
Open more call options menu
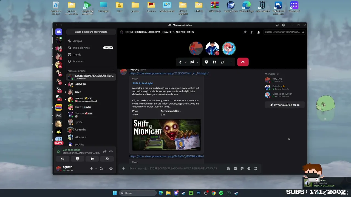231,62
